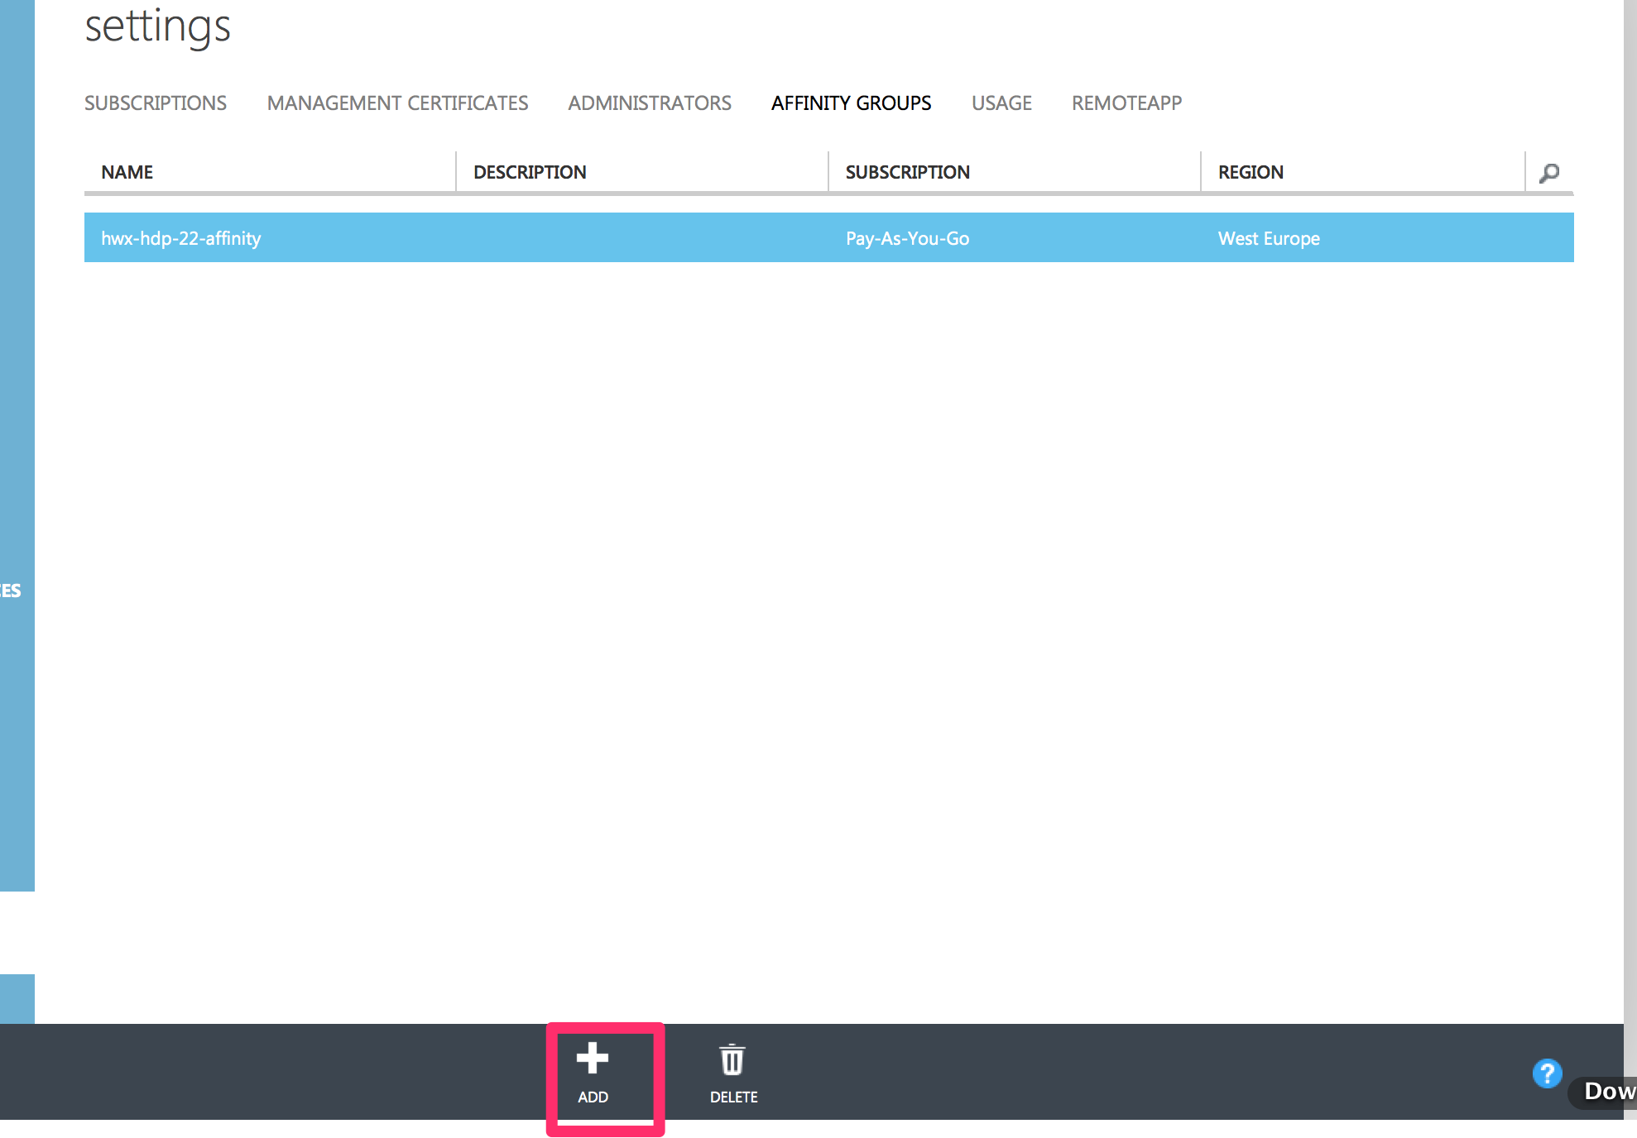Click the vertical scrollbar on right edge
Viewport: 1637px width, 1138px height.
[x=1630, y=496]
